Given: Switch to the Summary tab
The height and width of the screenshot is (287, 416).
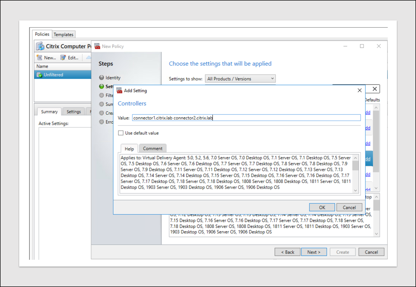Looking at the screenshot, I should coord(49,112).
